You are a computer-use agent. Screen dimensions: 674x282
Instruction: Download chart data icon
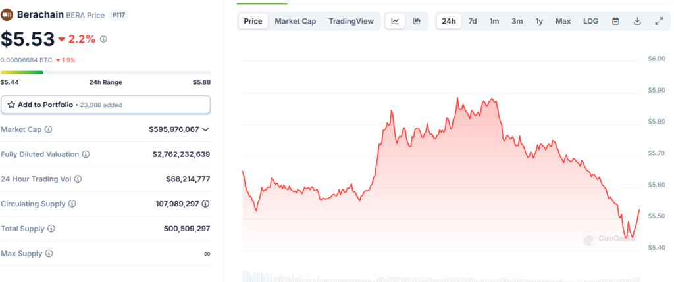pos(637,21)
